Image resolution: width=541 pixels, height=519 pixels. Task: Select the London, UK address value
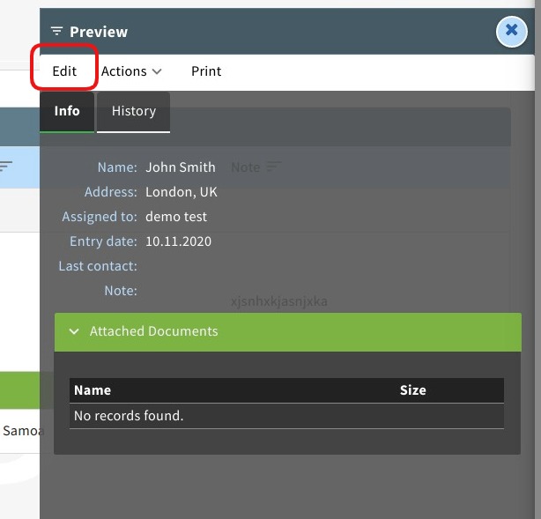pyautogui.click(x=182, y=192)
